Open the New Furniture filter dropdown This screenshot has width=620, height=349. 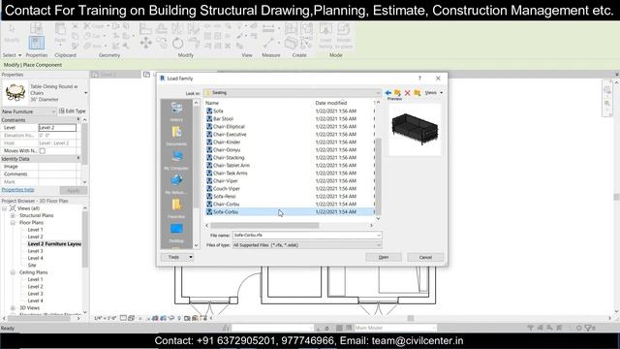pos(28,111)
